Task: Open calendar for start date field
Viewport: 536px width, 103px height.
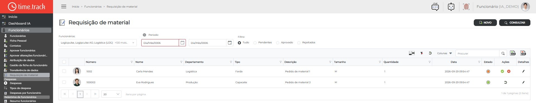Action: (182, 43)
